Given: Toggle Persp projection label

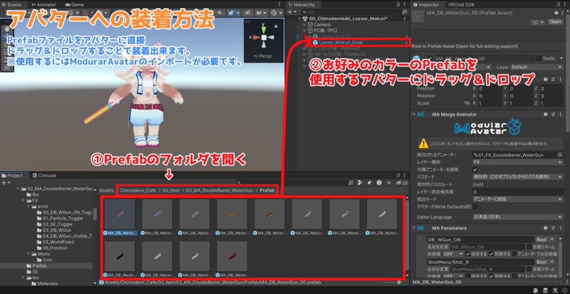Looking at the screenshot, I should (263, 56).
